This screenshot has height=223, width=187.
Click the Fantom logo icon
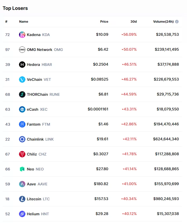[x=22, y=124]
